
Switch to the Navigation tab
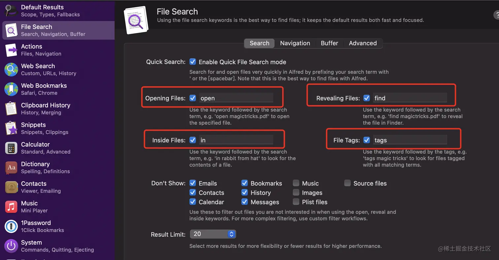pyautogui.click(x=295, y=43)
